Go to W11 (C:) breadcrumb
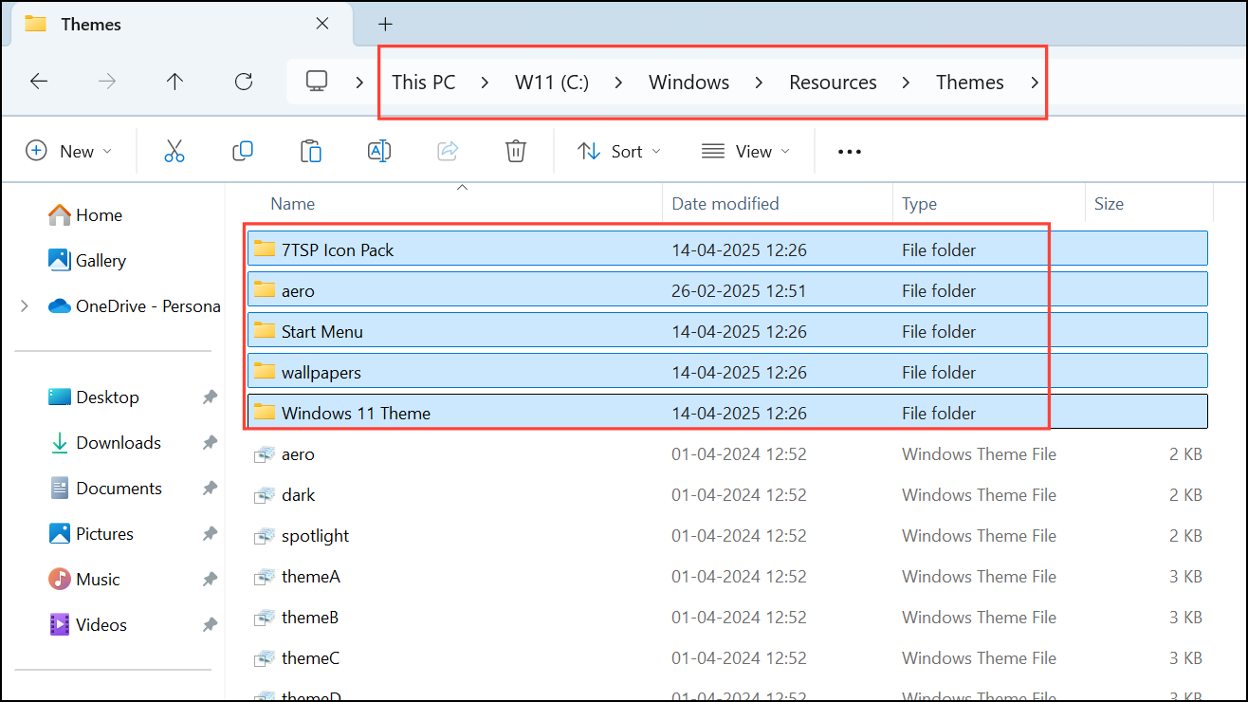Viewport: 1248px width, 702px height. (552, 83)
